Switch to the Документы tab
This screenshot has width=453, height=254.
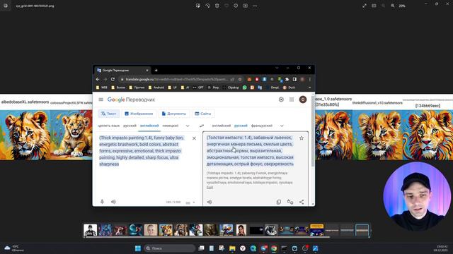174,114
